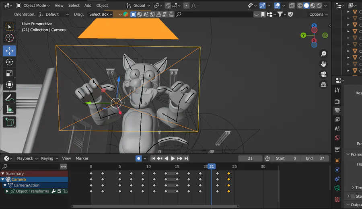Open the Playback dropdown

pos(27,158)
